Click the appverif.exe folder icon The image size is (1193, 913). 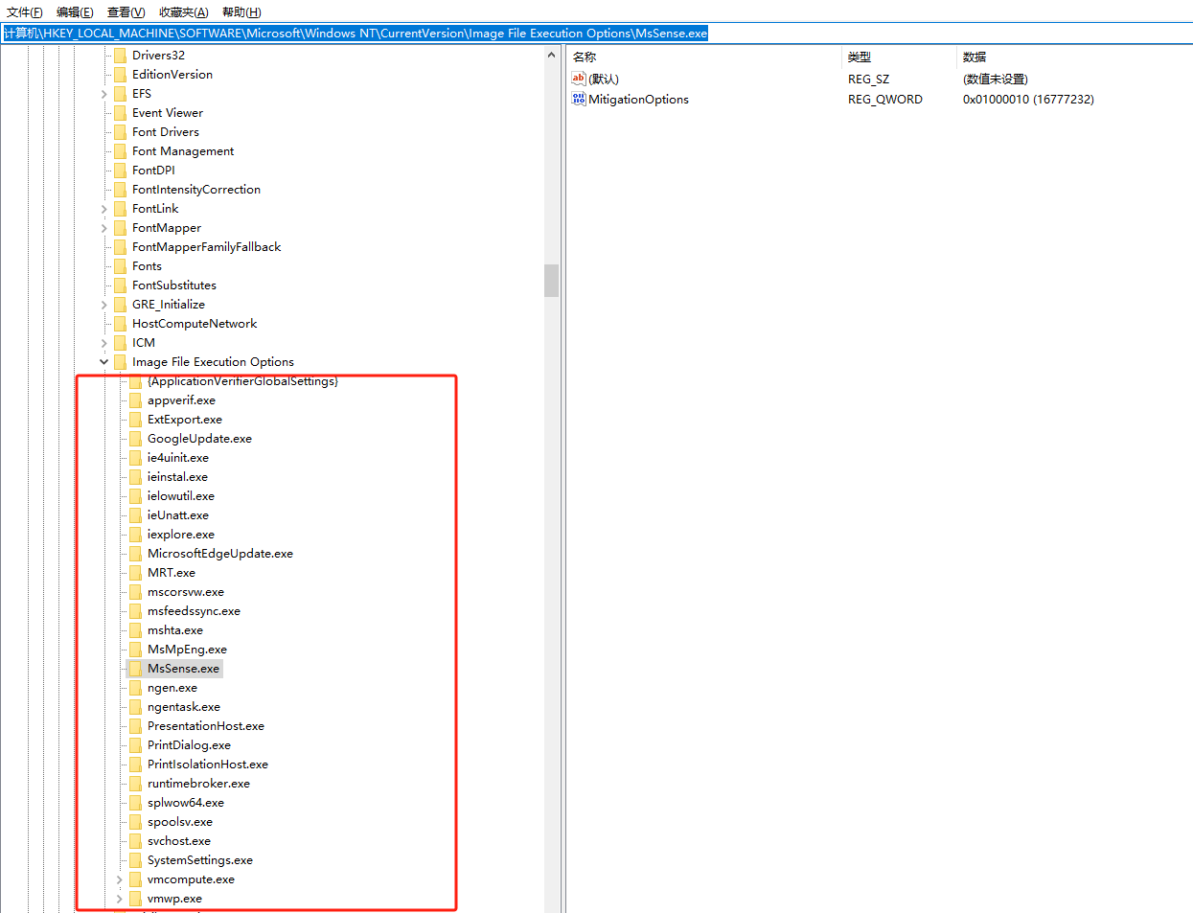coord(135,399)
